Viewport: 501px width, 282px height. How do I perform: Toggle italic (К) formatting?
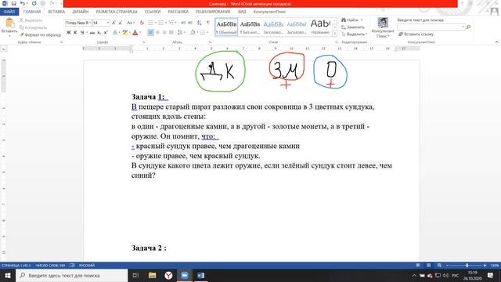75,32
